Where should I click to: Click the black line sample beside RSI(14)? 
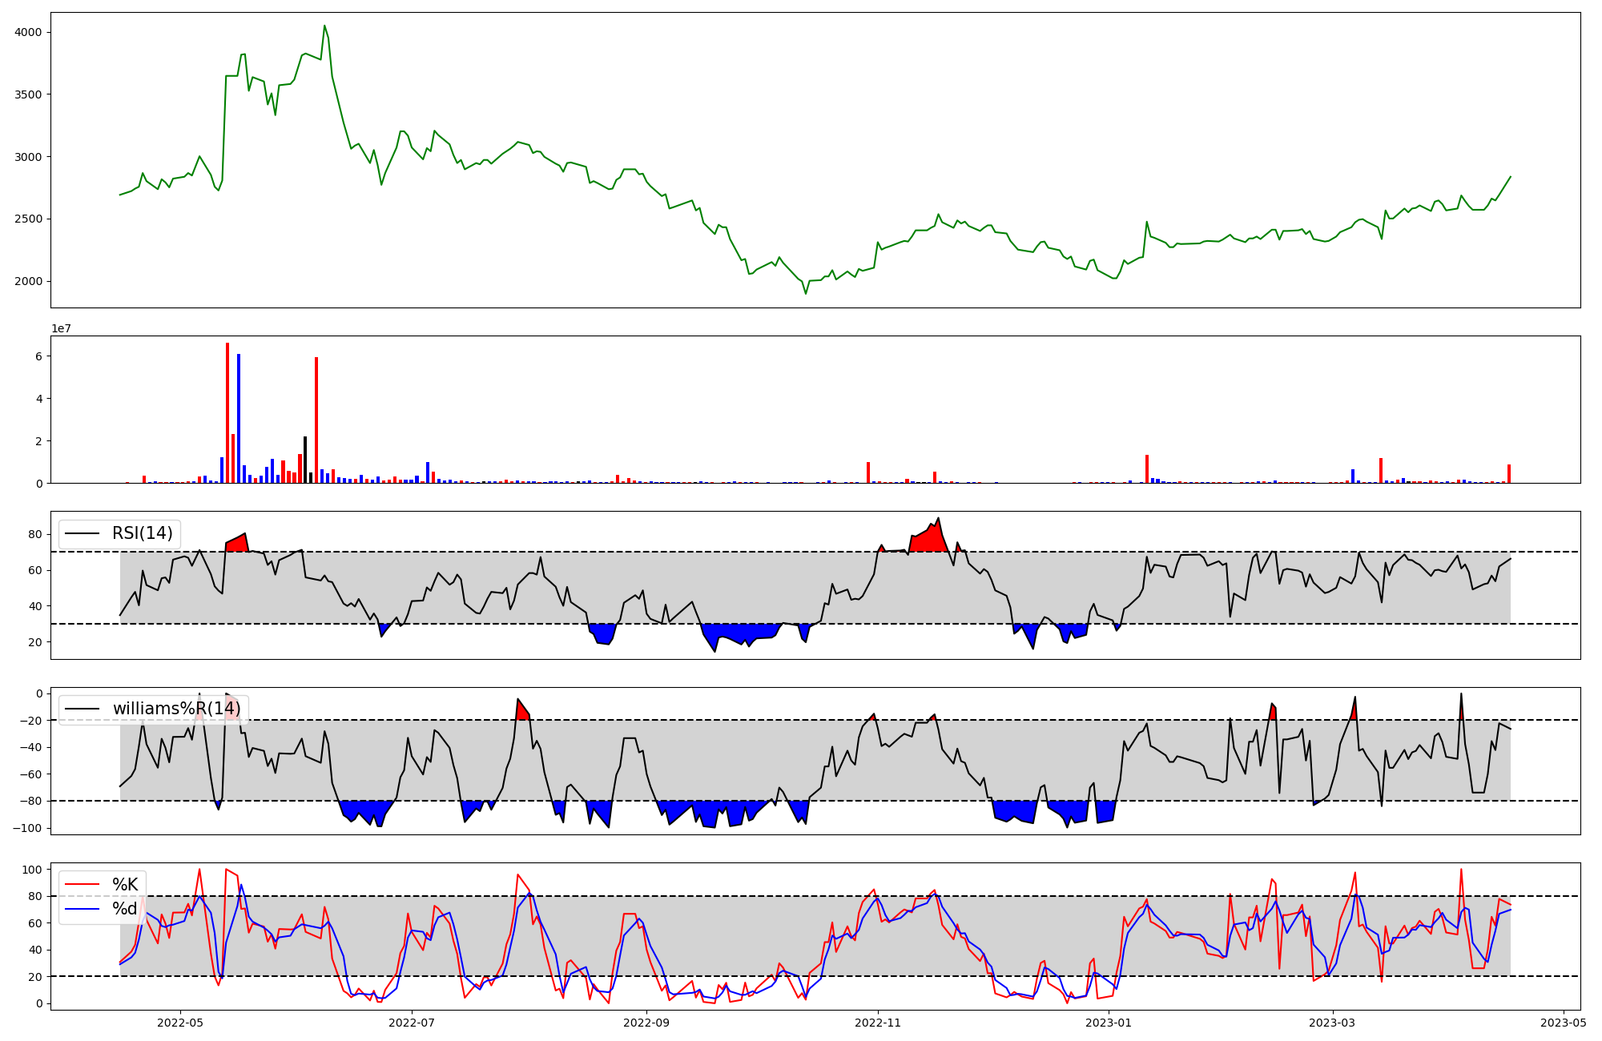83,534
